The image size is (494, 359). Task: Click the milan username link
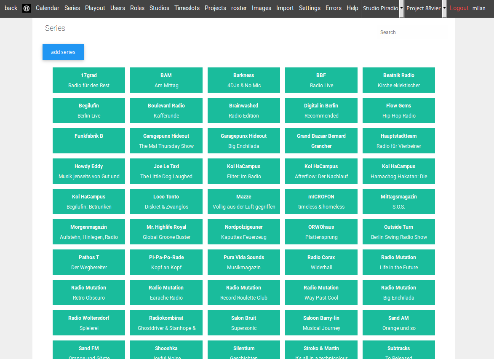tap(479, 8)
